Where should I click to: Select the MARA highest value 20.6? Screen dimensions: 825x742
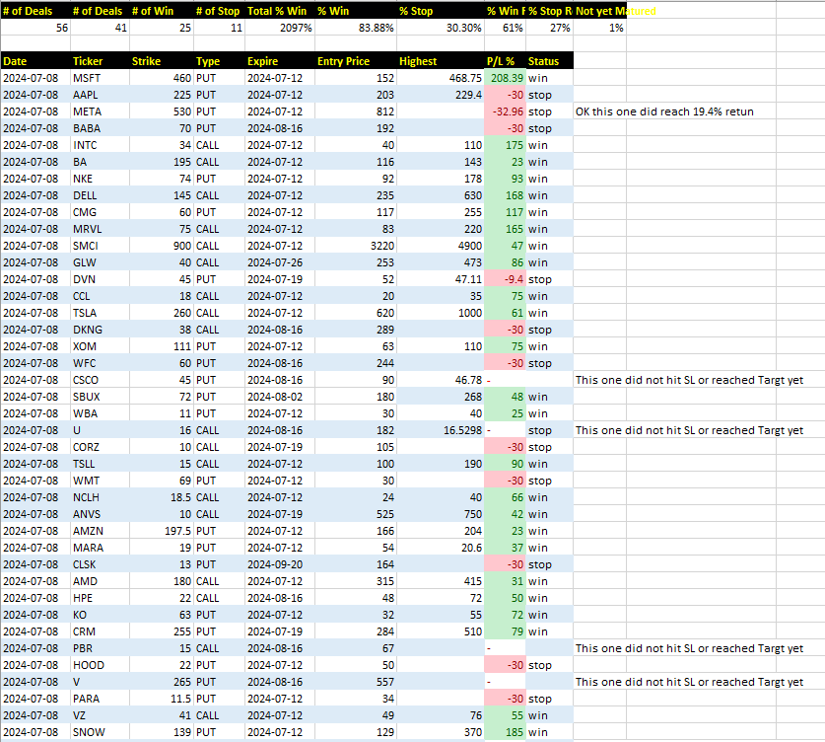(x=441, y=548)
